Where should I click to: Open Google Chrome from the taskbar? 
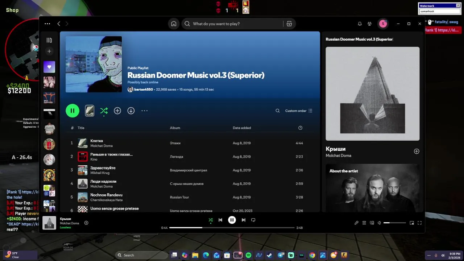tap(312, 255)
